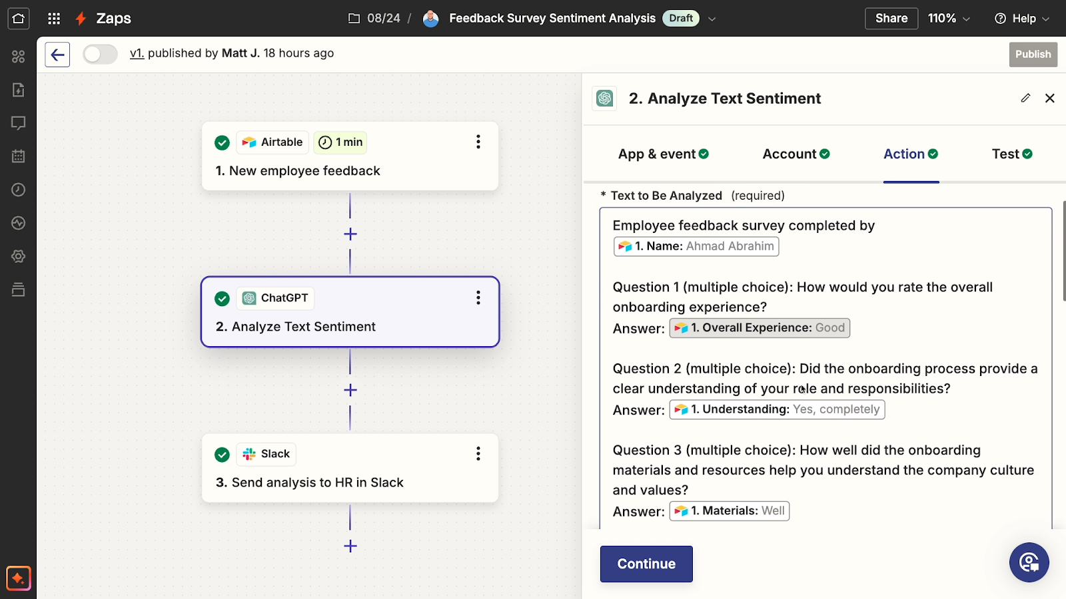Open the versions stack sidebar icon
This screenshot has height=599, width=1066.
click(x=18, y=290)
